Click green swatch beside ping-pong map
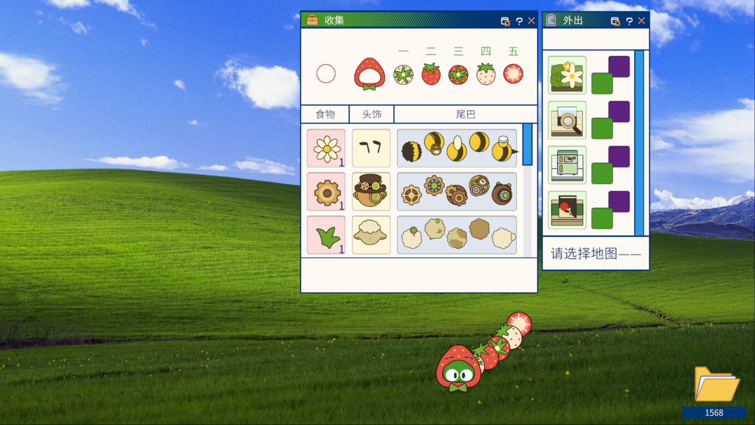755x425 pixels. [602, 219]
